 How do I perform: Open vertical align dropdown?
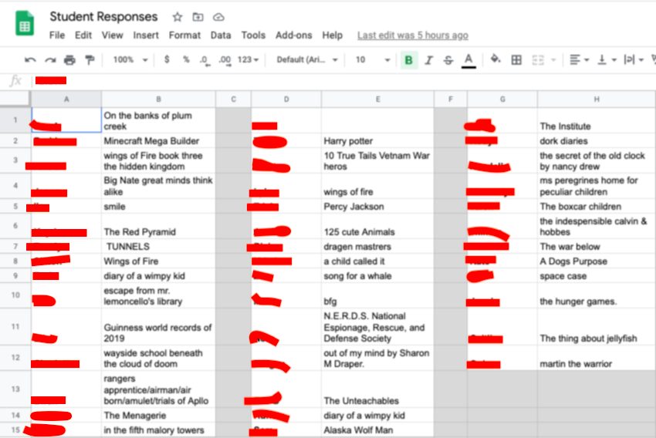tap(607, 60)
